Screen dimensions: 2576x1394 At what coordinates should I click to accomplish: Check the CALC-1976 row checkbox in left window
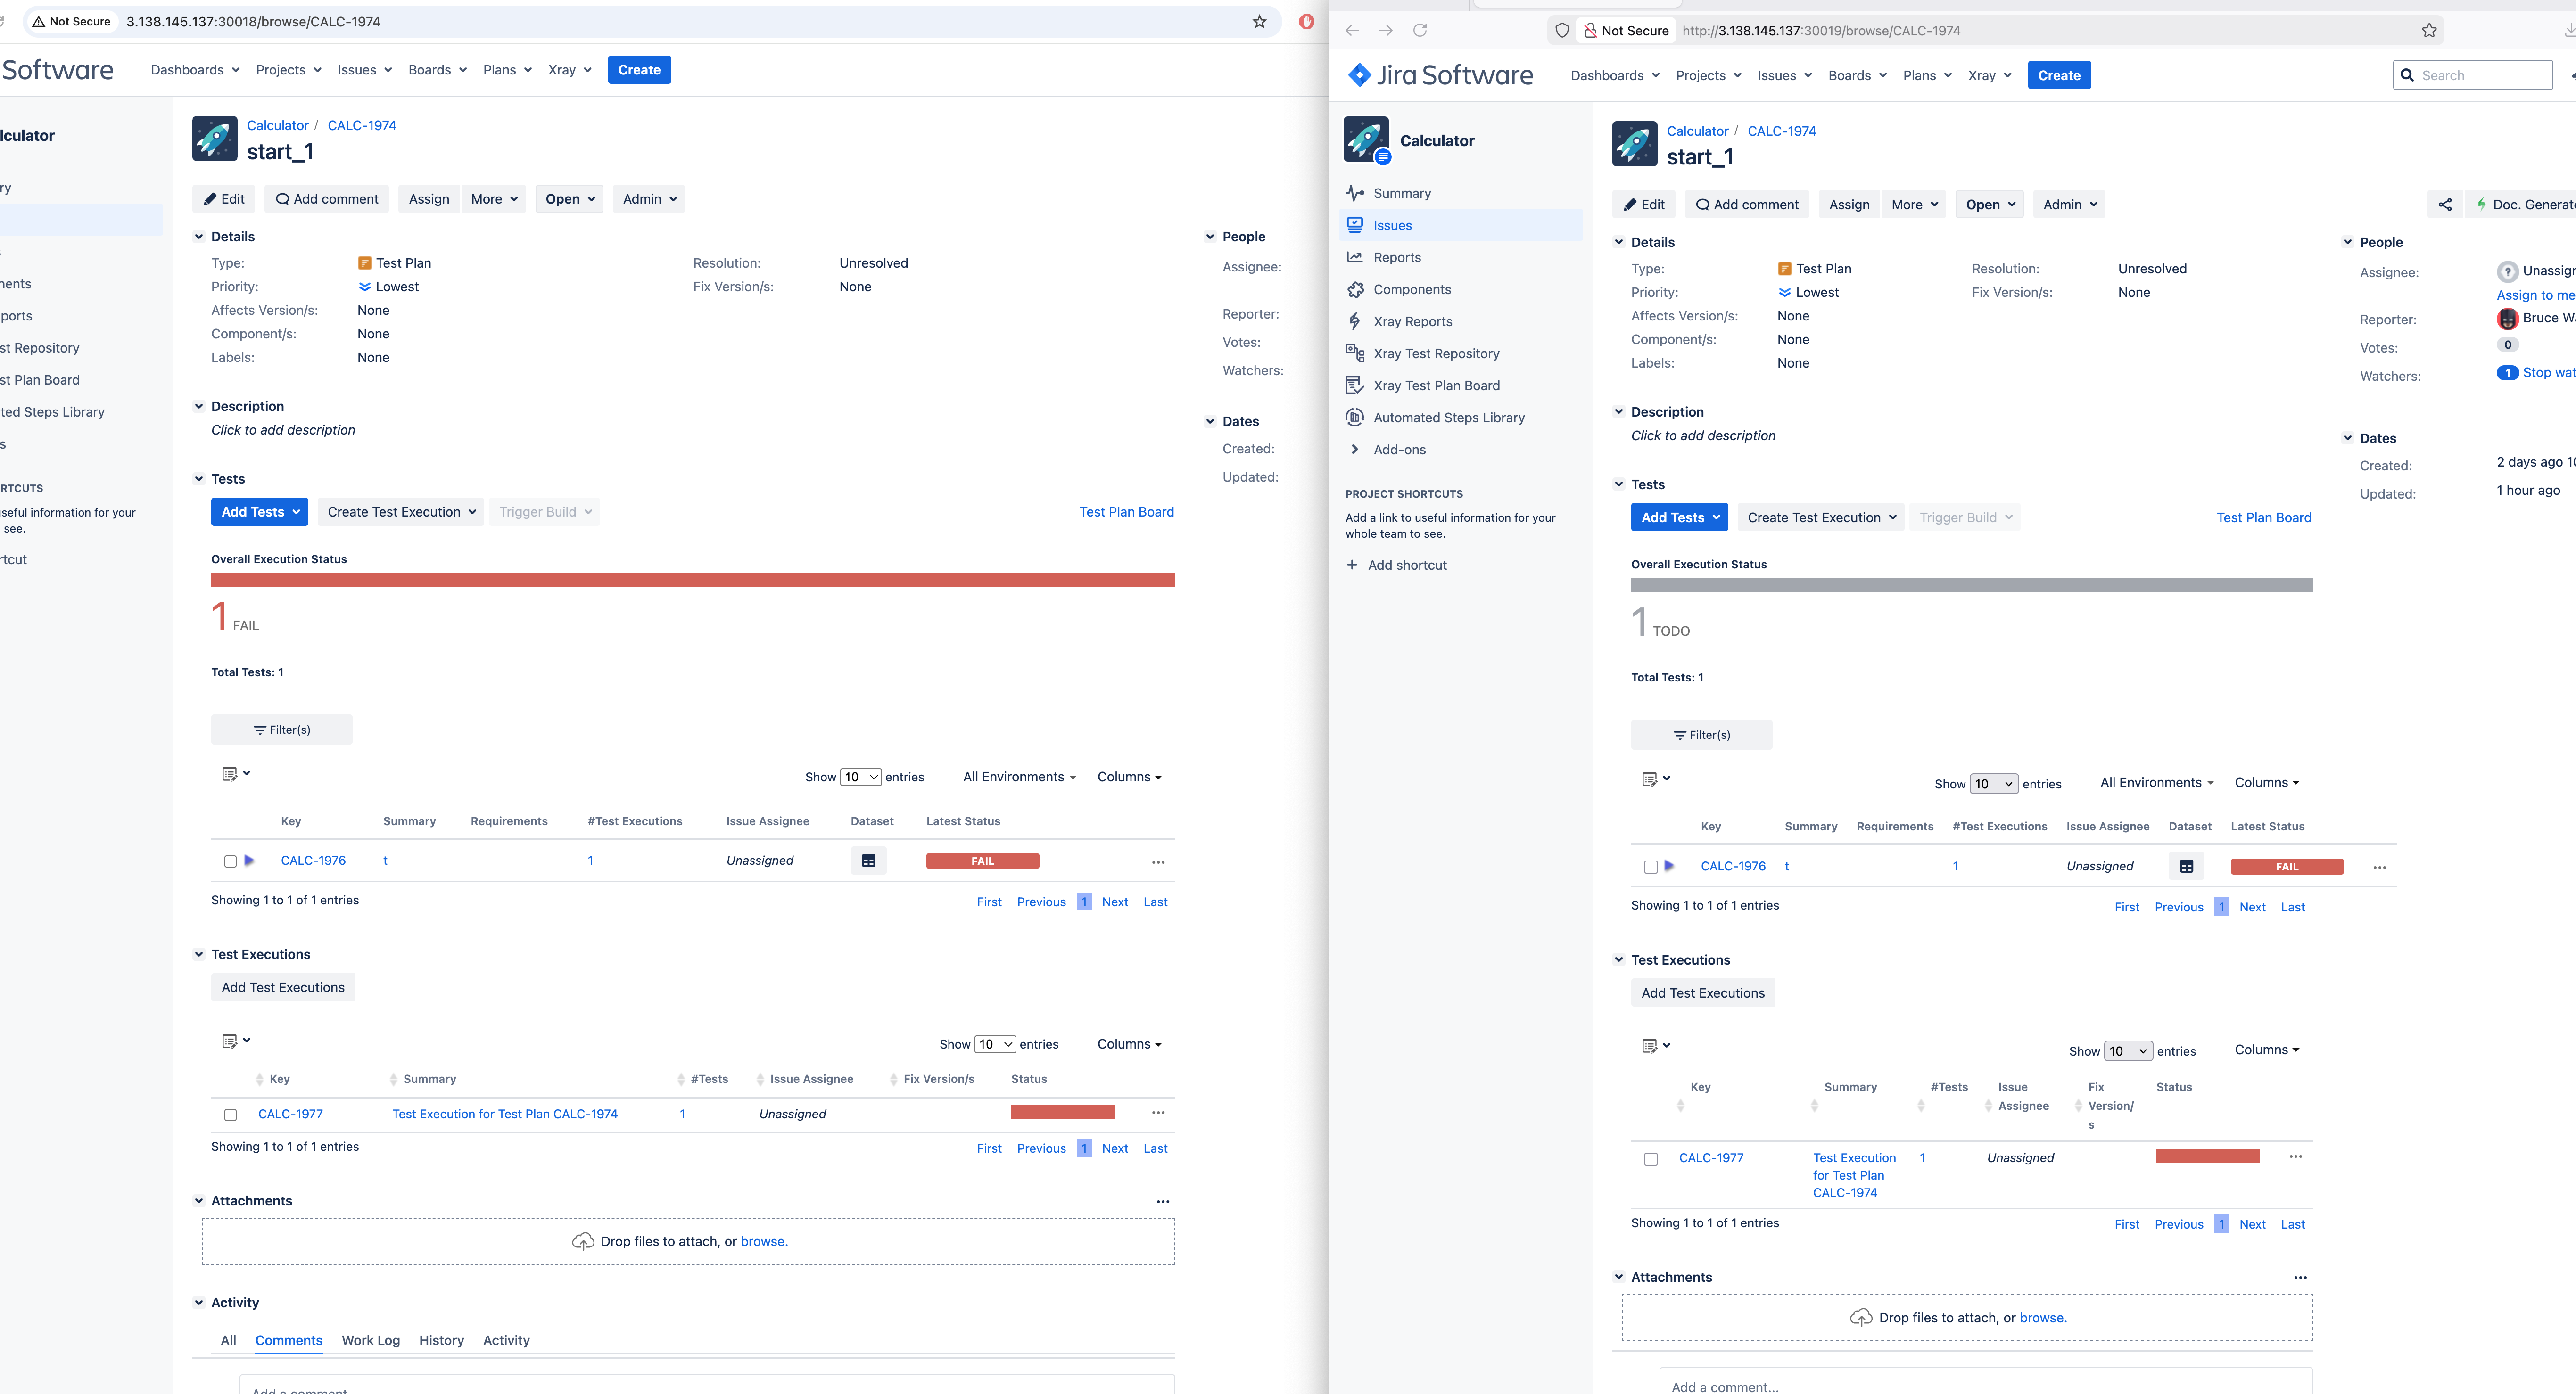tap(231, 861)
